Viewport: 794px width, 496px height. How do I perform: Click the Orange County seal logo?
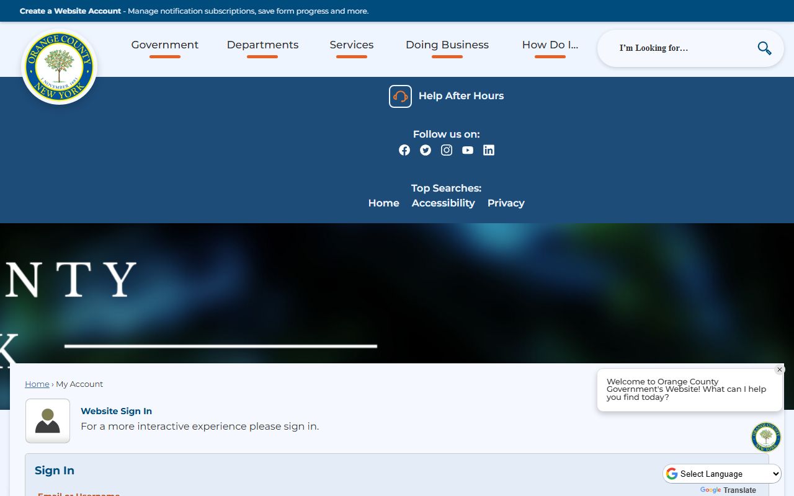pyautogui.click(x=60, y=67)
